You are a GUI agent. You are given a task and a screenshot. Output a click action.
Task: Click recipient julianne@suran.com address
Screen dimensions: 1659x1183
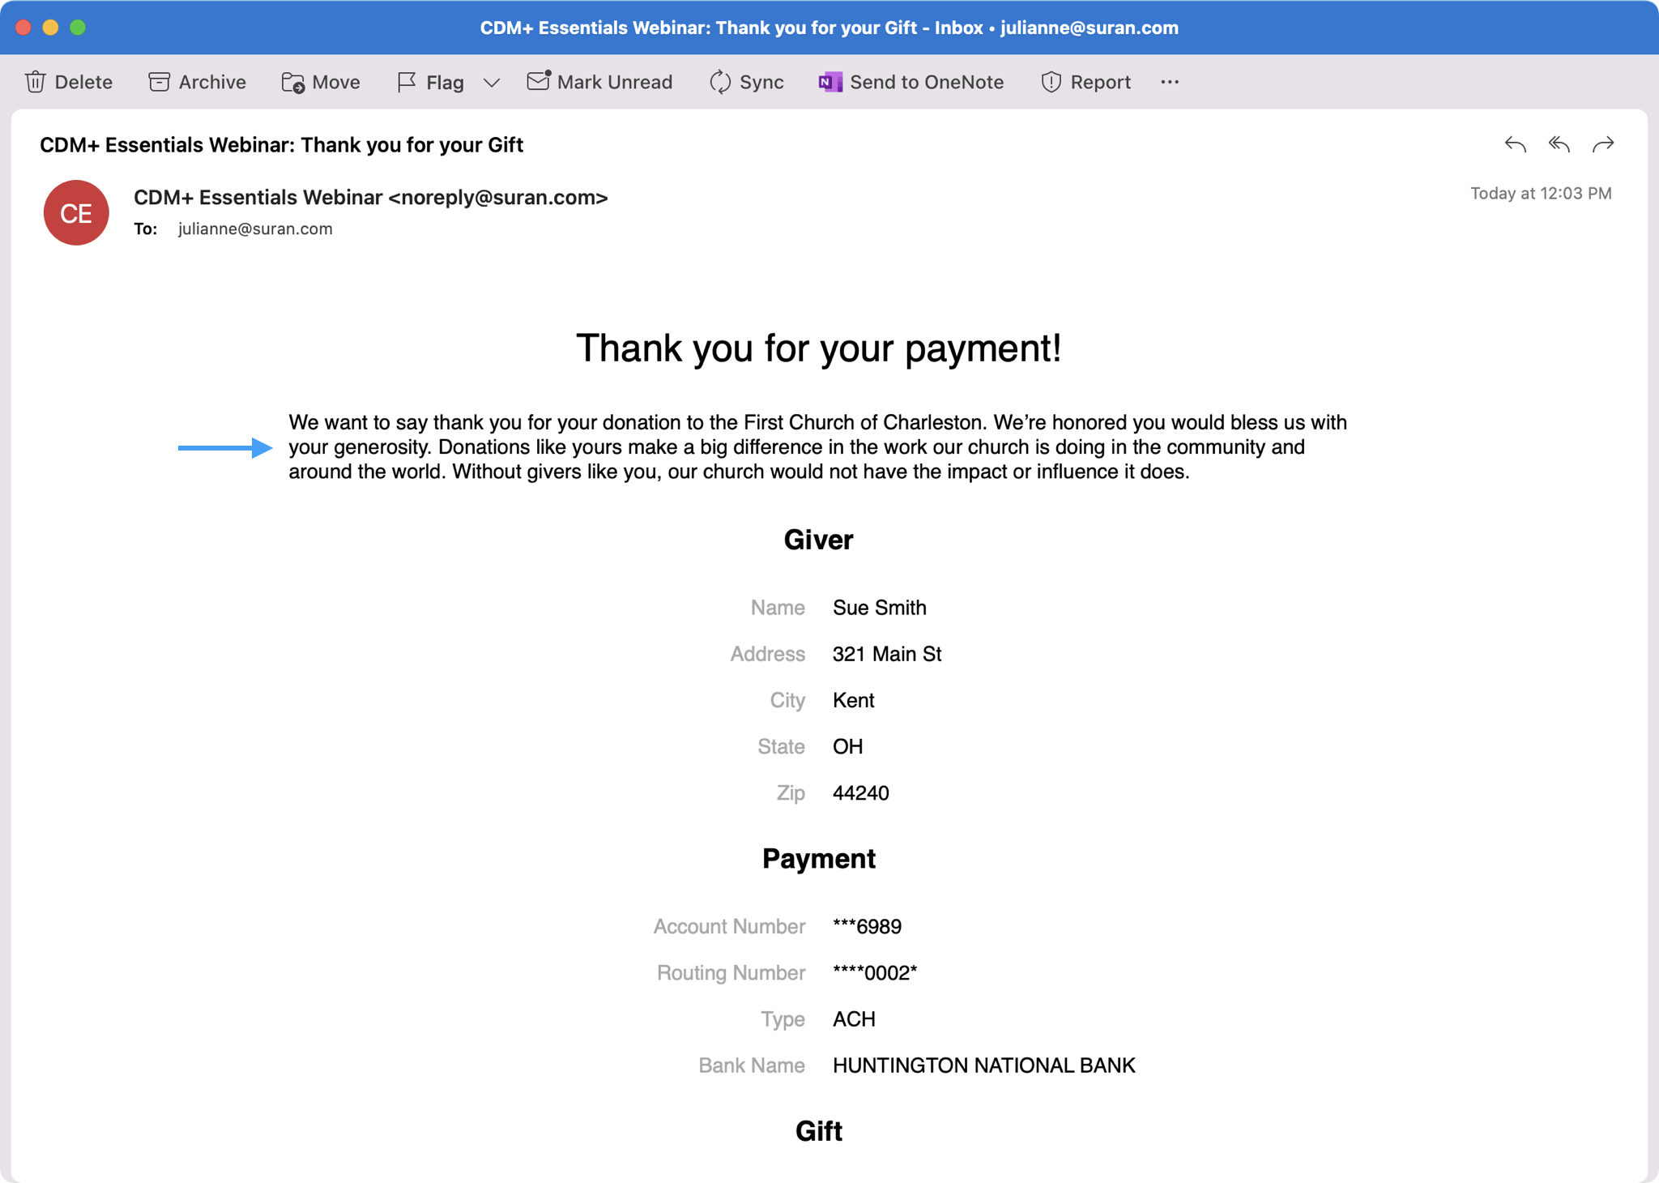coord(255,228)
